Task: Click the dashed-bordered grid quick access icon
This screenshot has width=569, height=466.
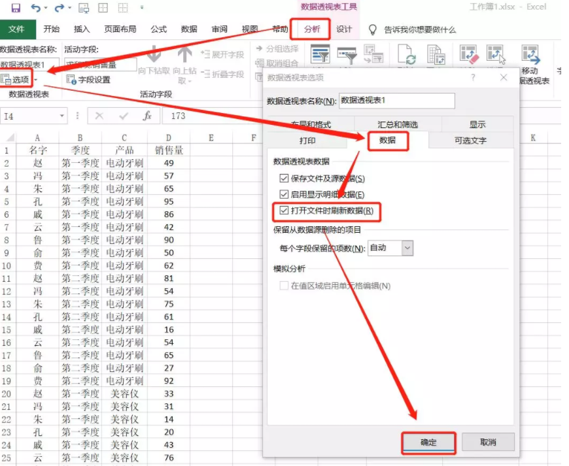Action: pyautogui.click(x=123, y=8)
